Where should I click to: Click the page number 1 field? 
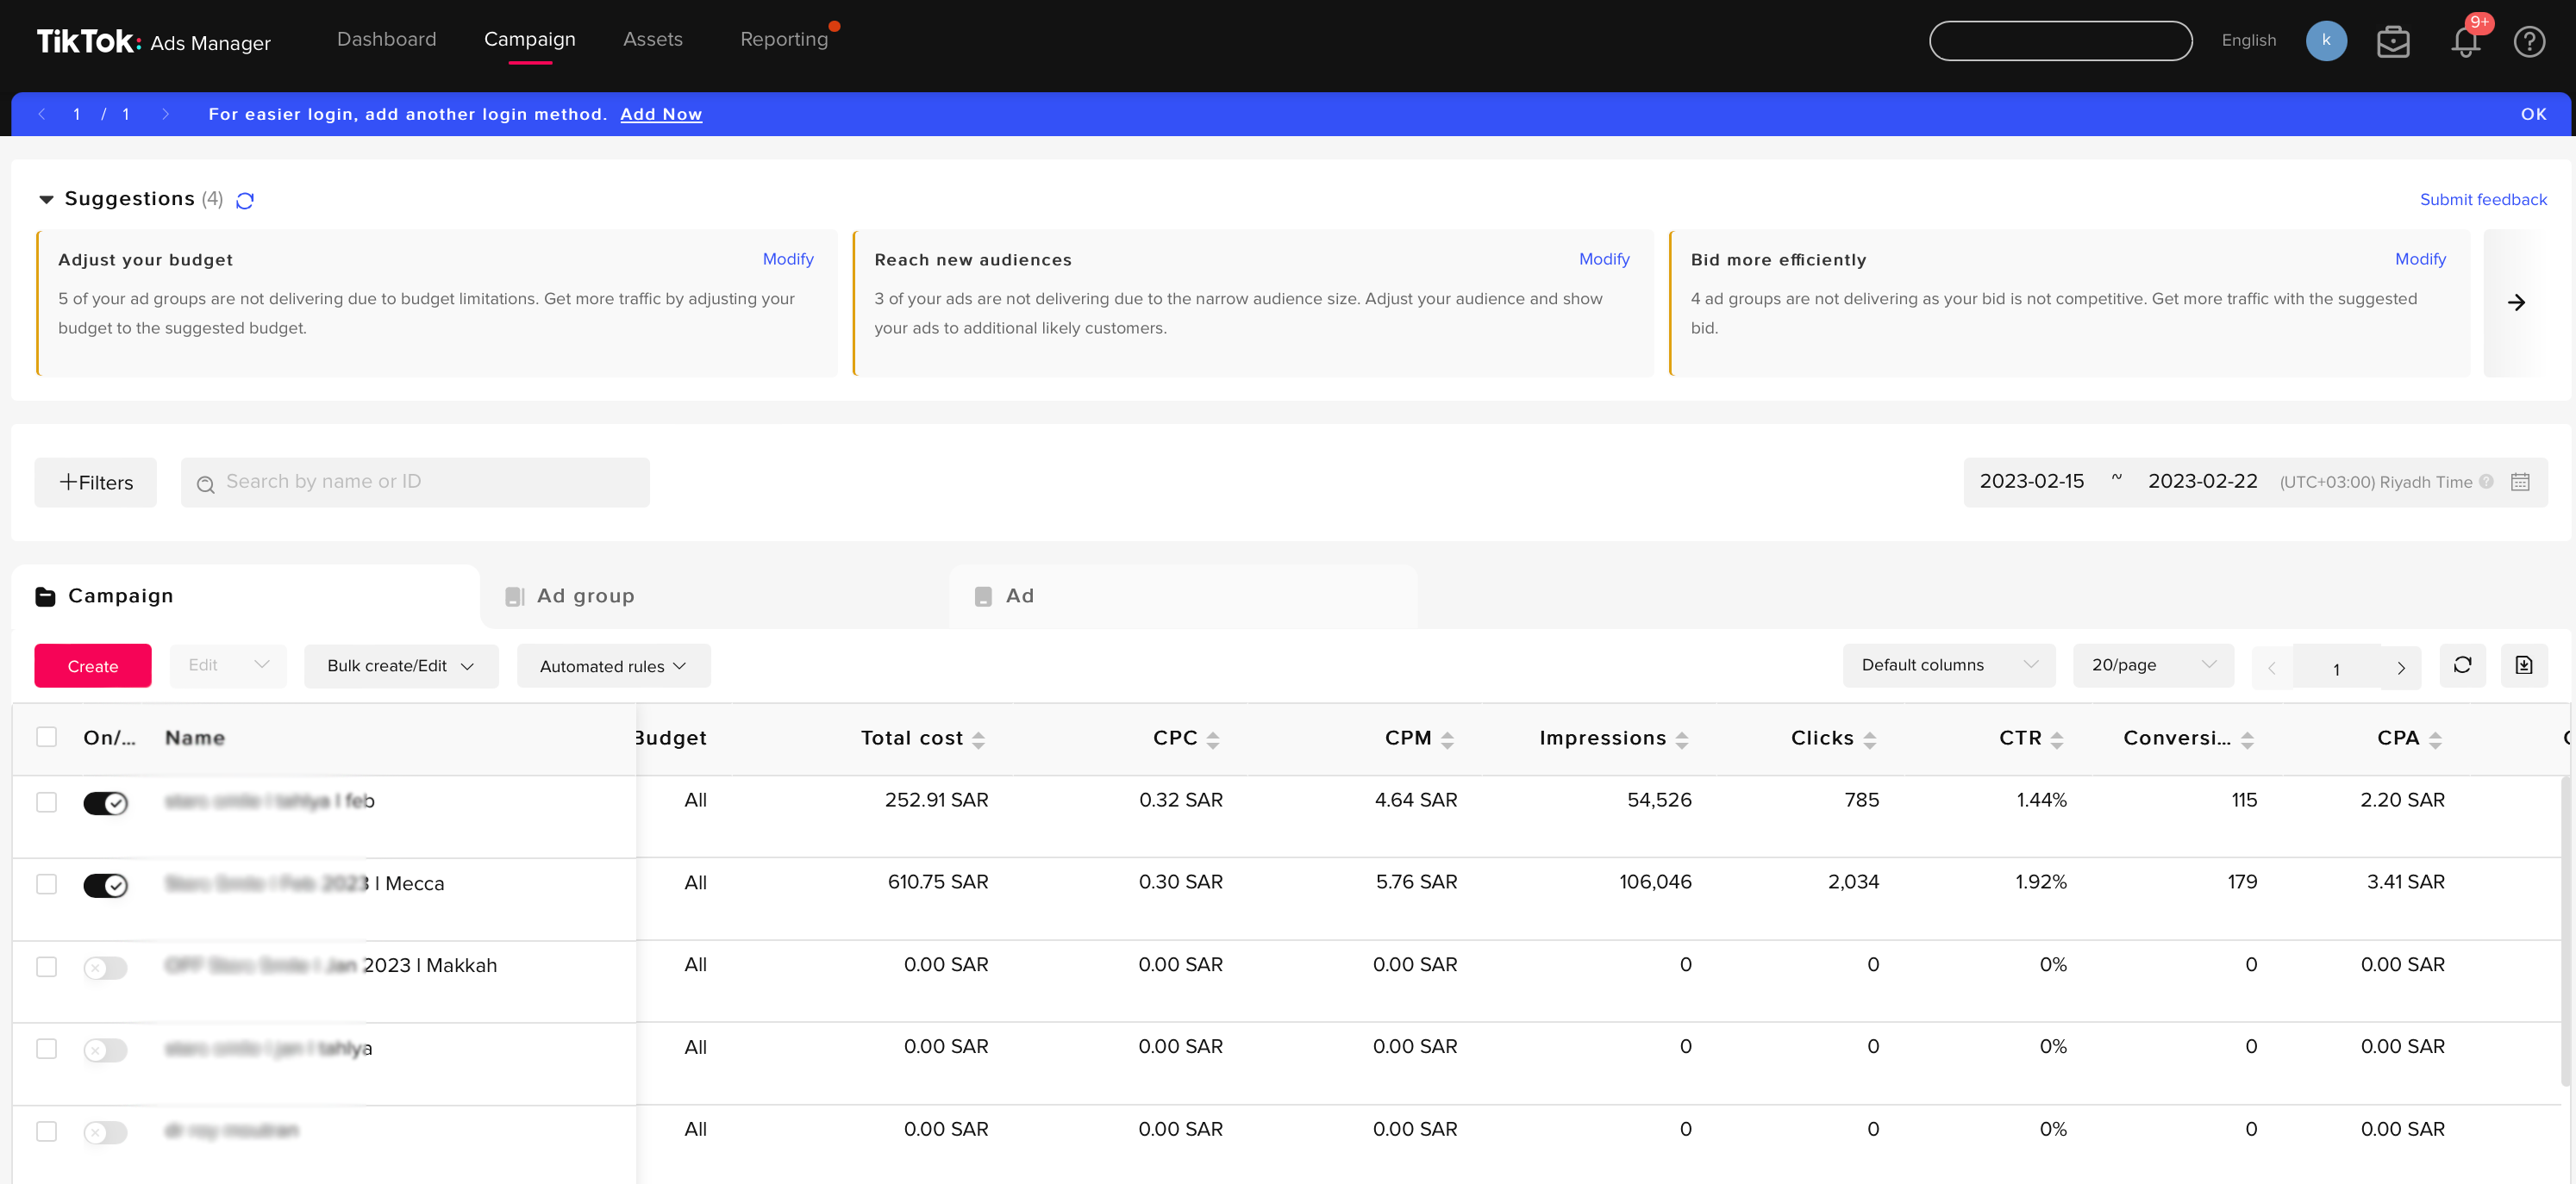2336,669
